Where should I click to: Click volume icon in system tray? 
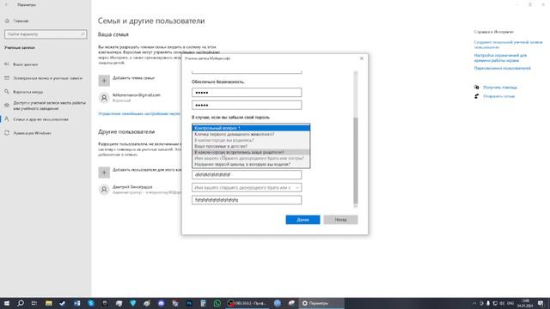[502, 303]
